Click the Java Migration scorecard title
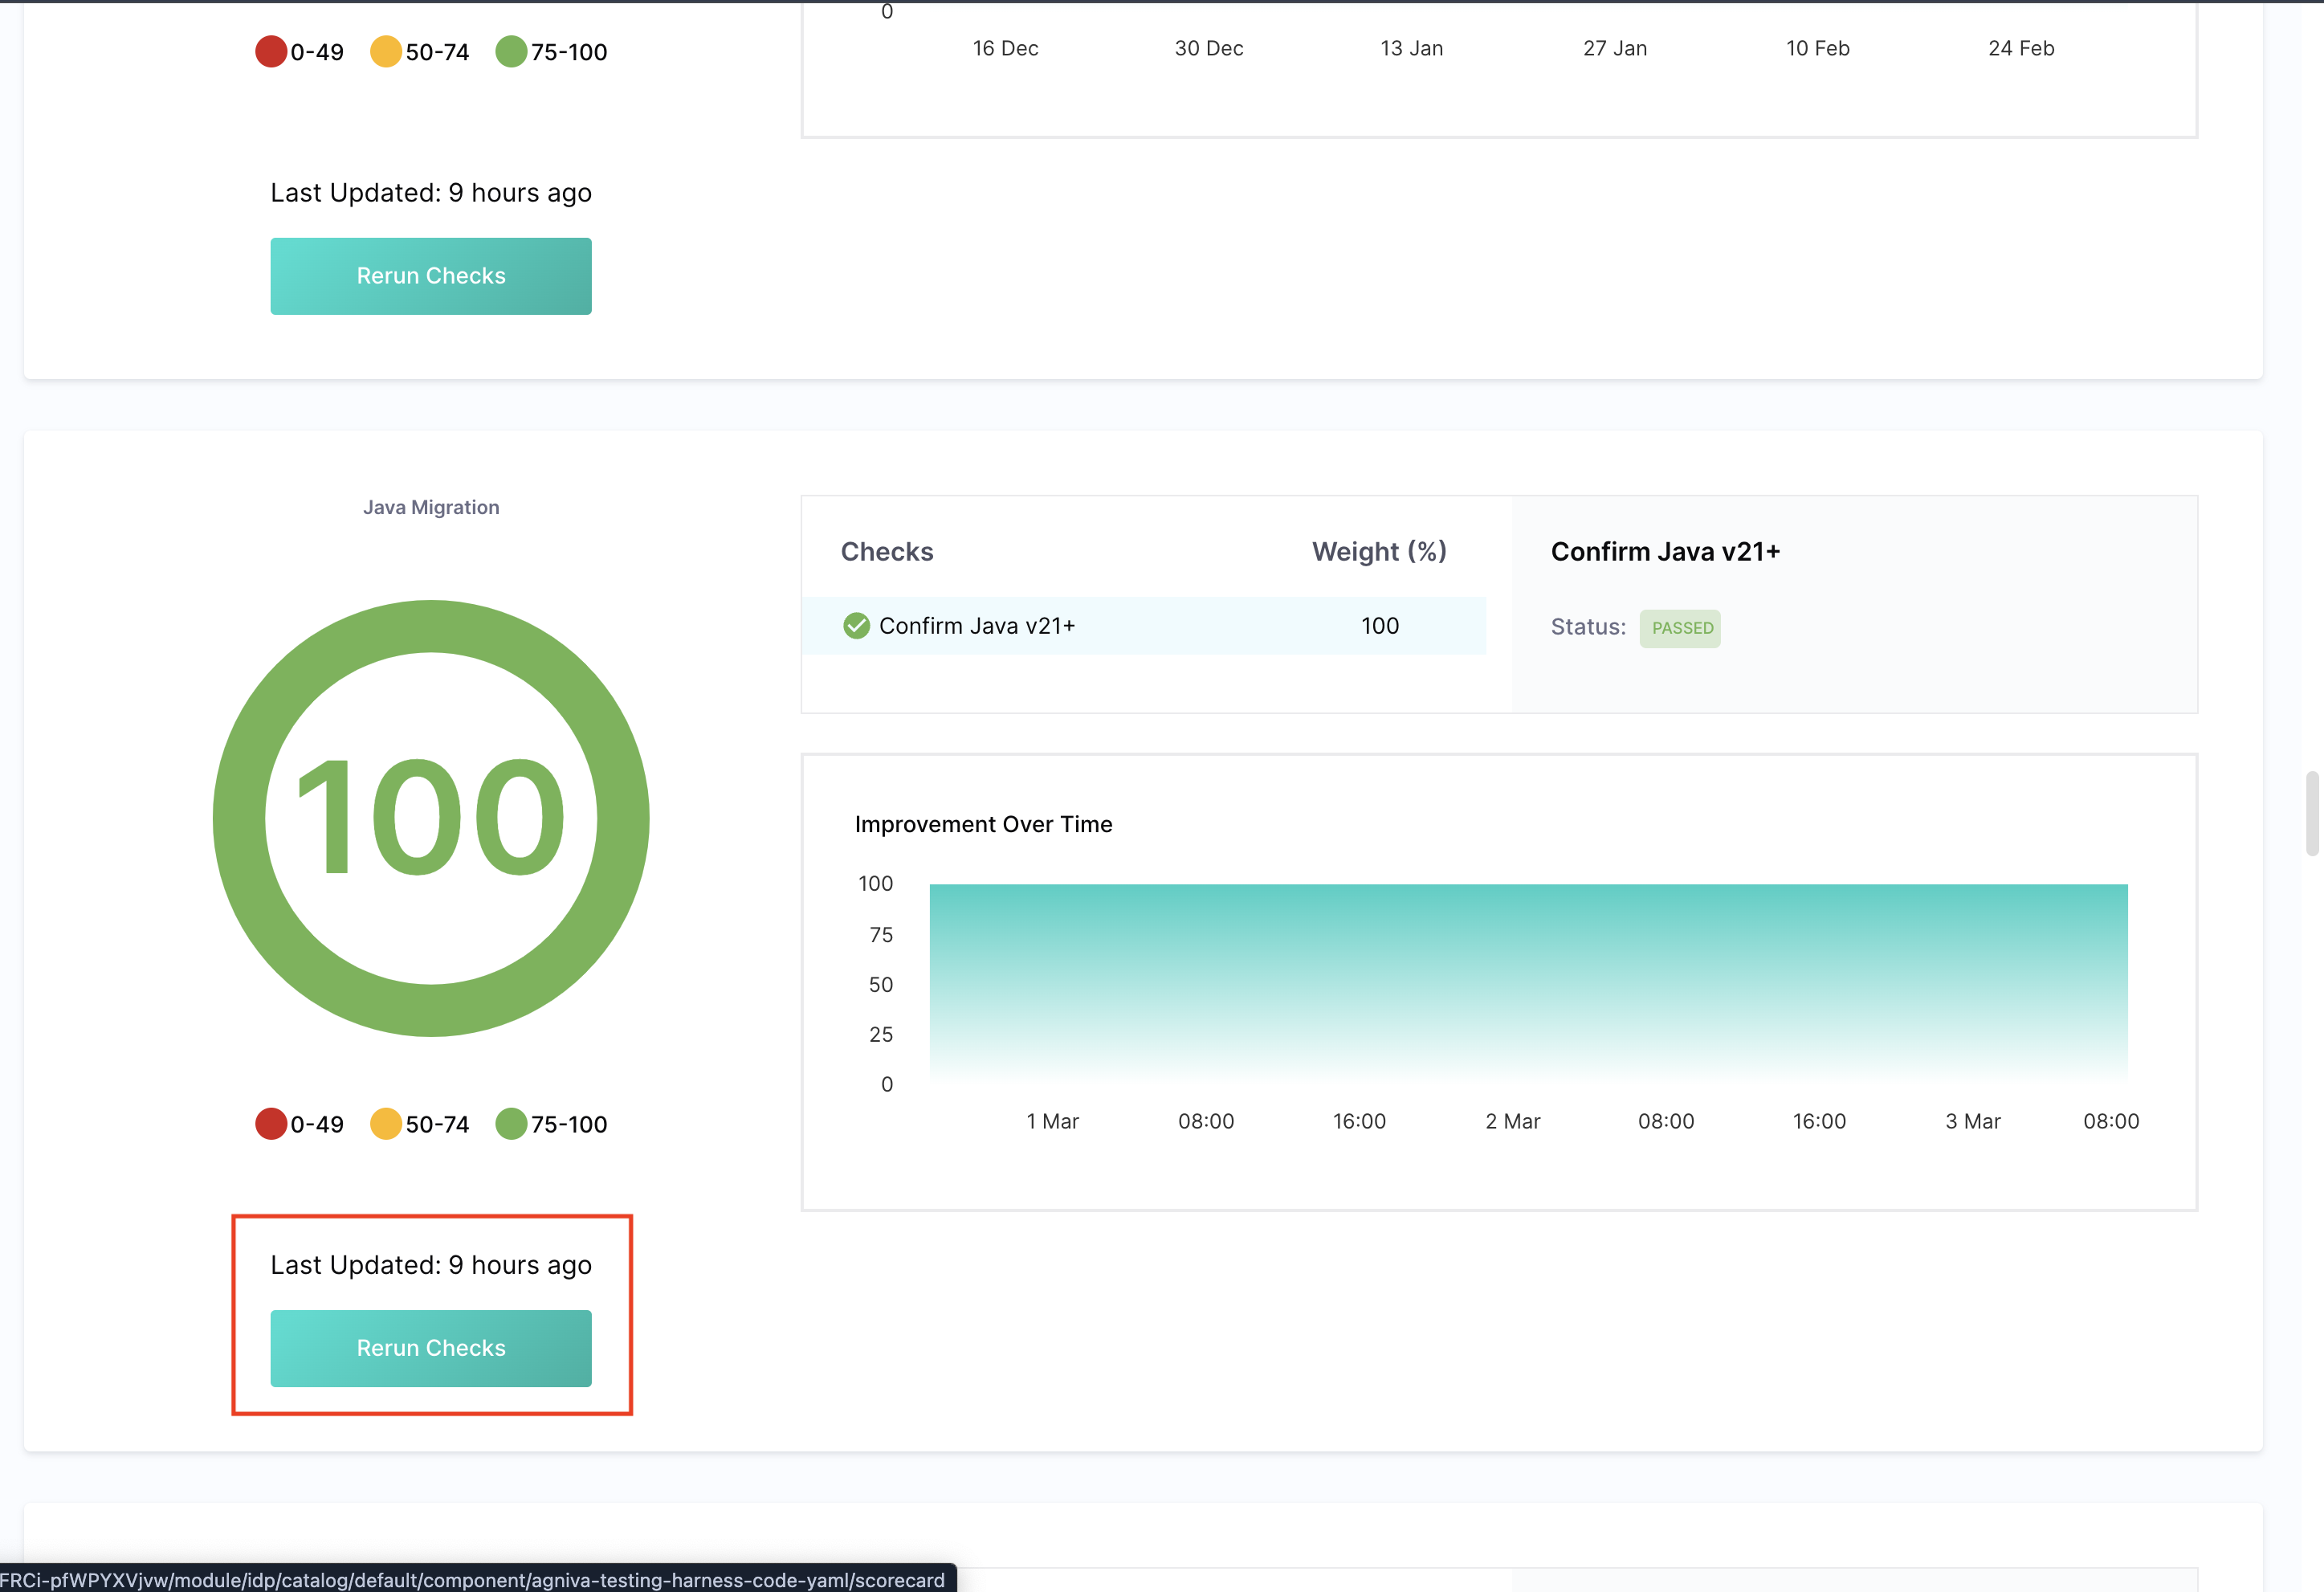 431,507
